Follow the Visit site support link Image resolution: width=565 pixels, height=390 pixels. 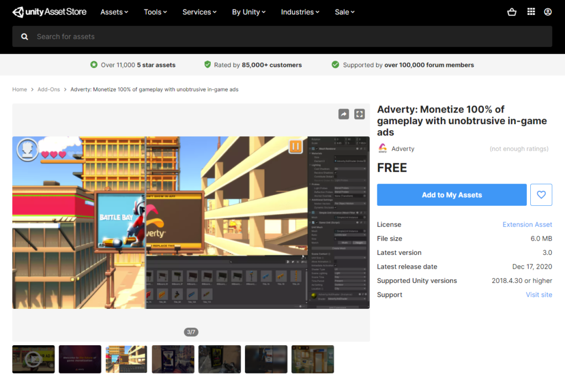point(539,295)
